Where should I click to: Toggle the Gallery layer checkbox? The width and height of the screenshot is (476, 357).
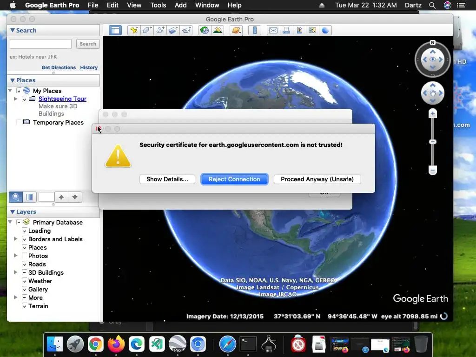point(24,290)
